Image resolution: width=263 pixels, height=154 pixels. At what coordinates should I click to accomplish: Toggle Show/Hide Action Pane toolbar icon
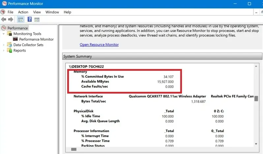click(x=37, y=20)
